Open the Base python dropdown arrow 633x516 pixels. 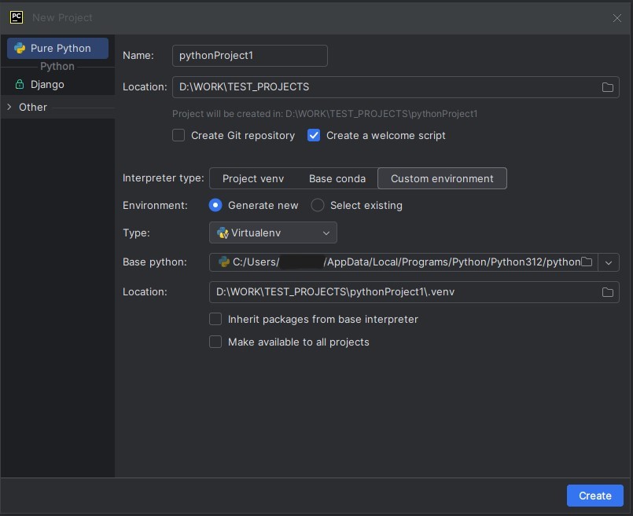[x=609, y=262]
